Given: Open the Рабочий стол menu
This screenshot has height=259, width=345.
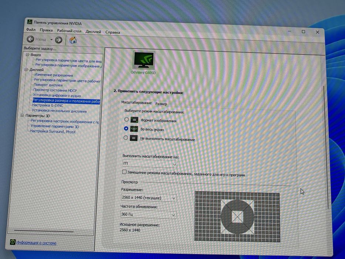Looking at the screenshot, I should tap(69, 31).
